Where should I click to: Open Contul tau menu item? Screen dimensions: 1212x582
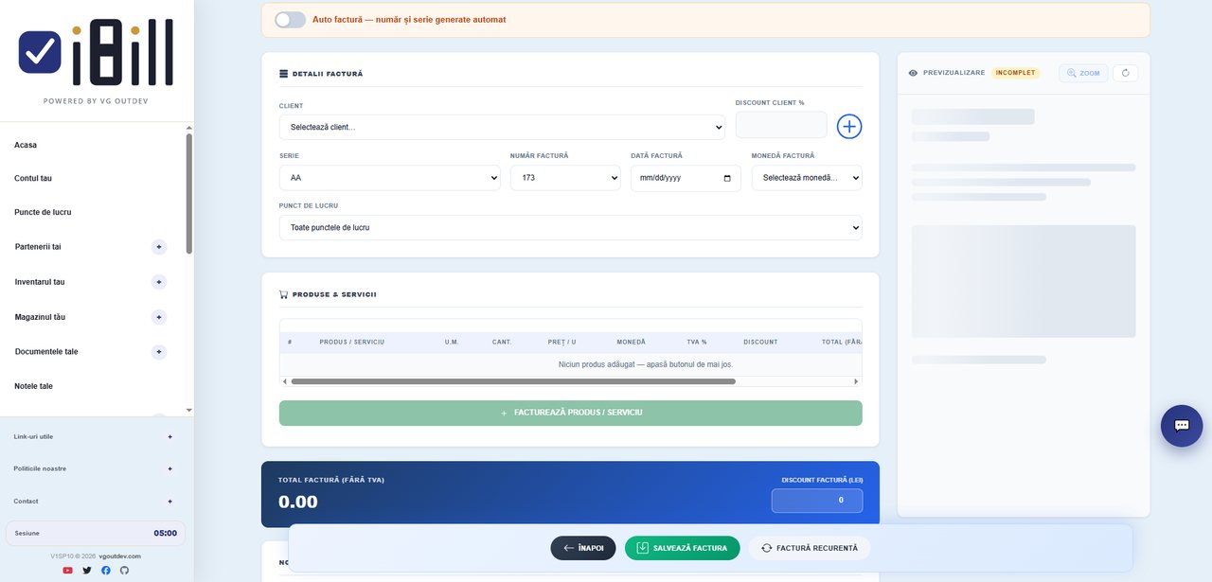point(33,178)
